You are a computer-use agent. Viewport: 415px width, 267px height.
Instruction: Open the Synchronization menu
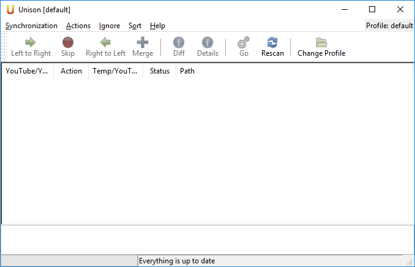(31, 26)
